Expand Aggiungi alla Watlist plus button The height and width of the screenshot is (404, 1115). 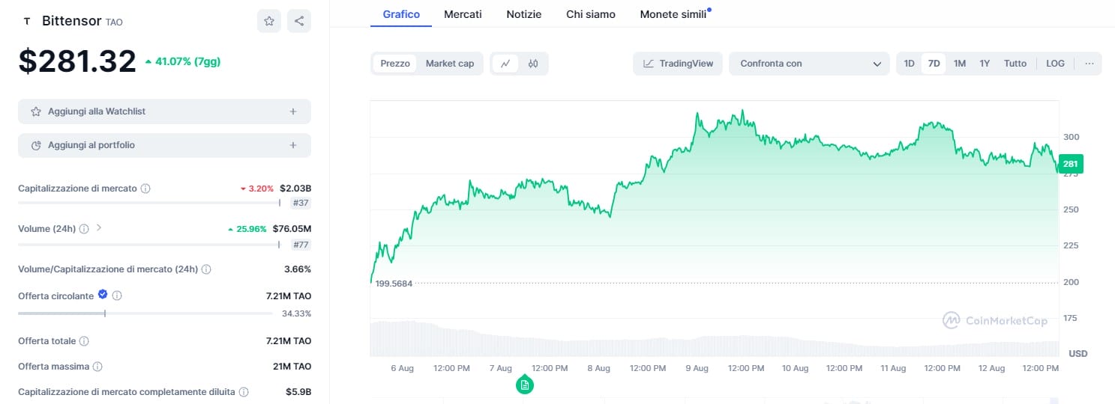click(x=292, y=111)
